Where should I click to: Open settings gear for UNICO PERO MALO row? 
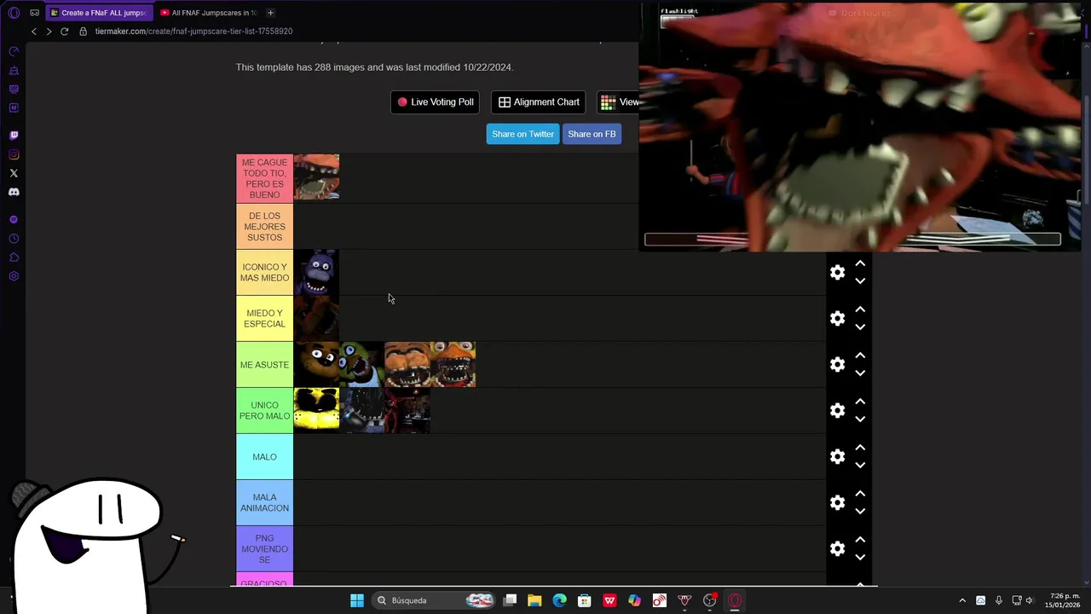pos(838,410)
